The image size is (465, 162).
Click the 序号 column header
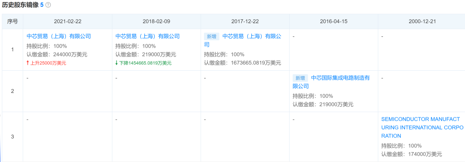pyautogui.click(x=12, y=21)
